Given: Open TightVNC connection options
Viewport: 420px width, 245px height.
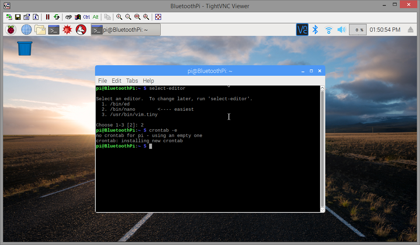Looking at the screenshot, I should point(26,17).
